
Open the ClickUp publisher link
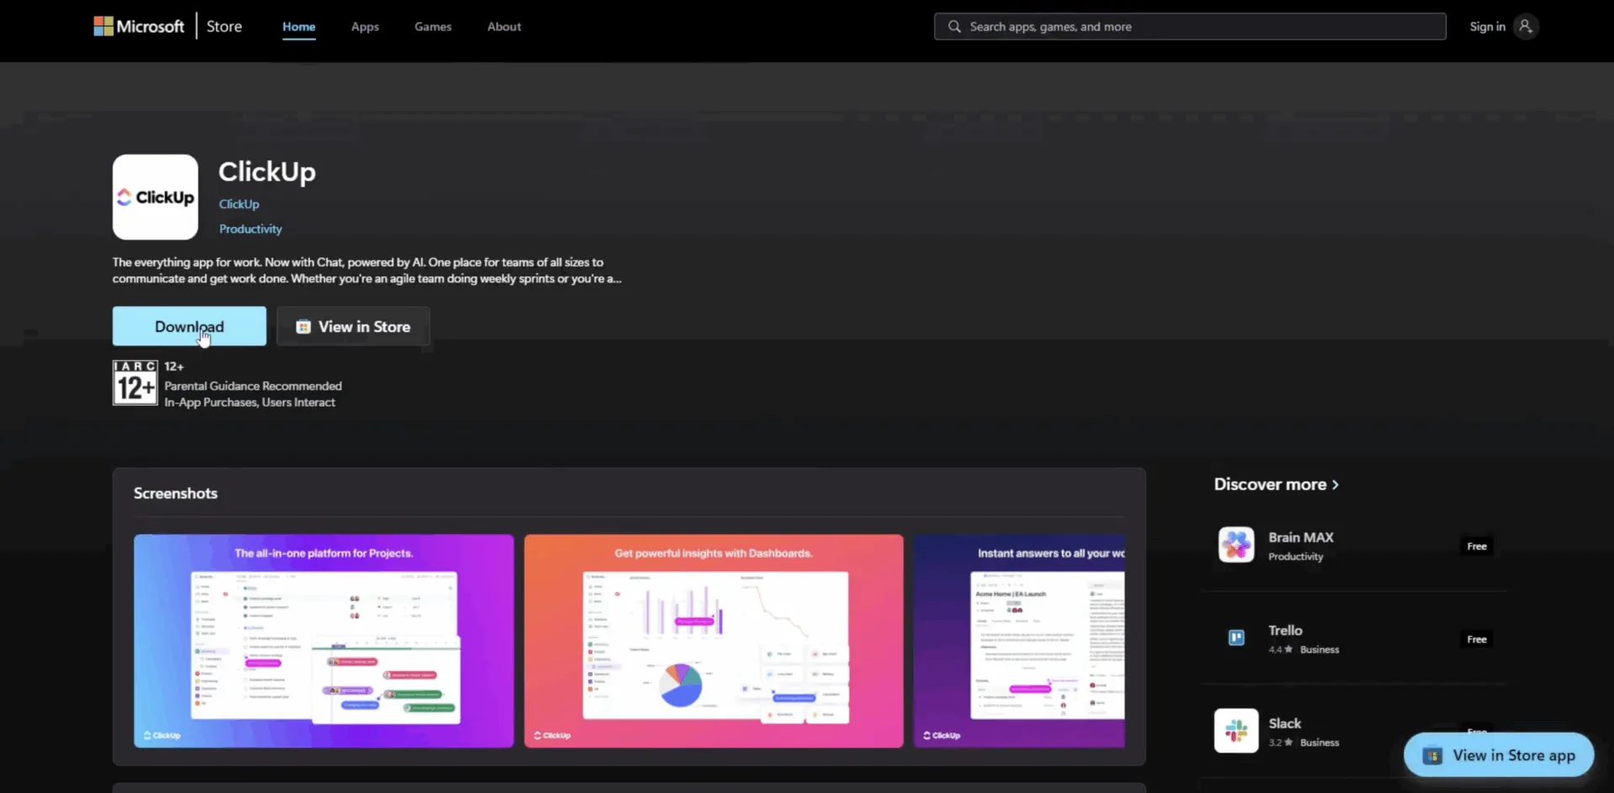(239, 204)
